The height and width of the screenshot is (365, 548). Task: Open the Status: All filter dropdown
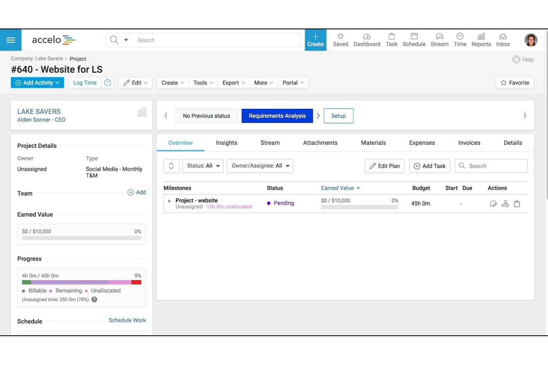(203, 166)
